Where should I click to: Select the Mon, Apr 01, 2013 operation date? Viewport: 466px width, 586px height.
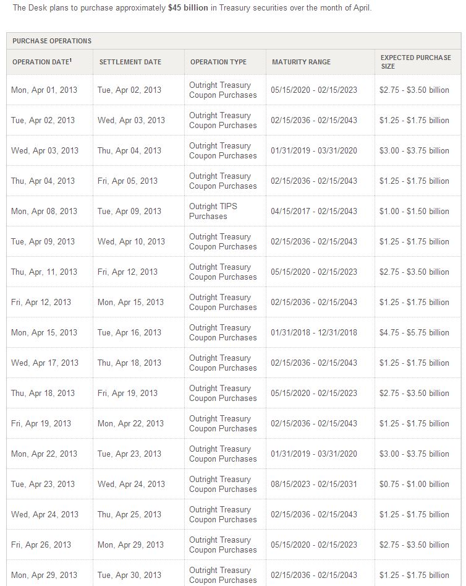(44, 90)
